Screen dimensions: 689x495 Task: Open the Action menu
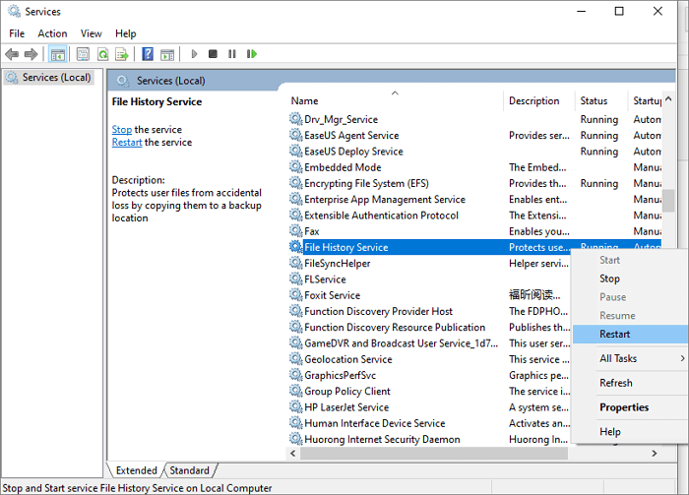(x=52, y=33)
